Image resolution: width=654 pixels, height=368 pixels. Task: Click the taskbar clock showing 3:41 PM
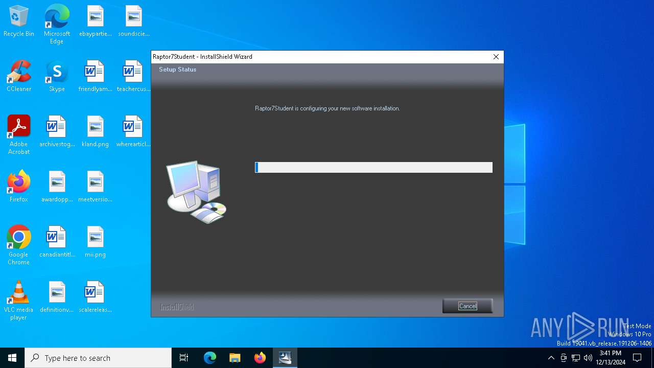(x=610, y=358)
